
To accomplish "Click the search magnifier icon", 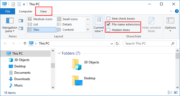I will [173, 43].
